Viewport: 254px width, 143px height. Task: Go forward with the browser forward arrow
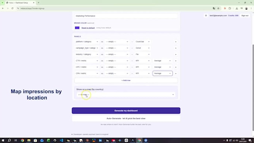tap(7, 9)
